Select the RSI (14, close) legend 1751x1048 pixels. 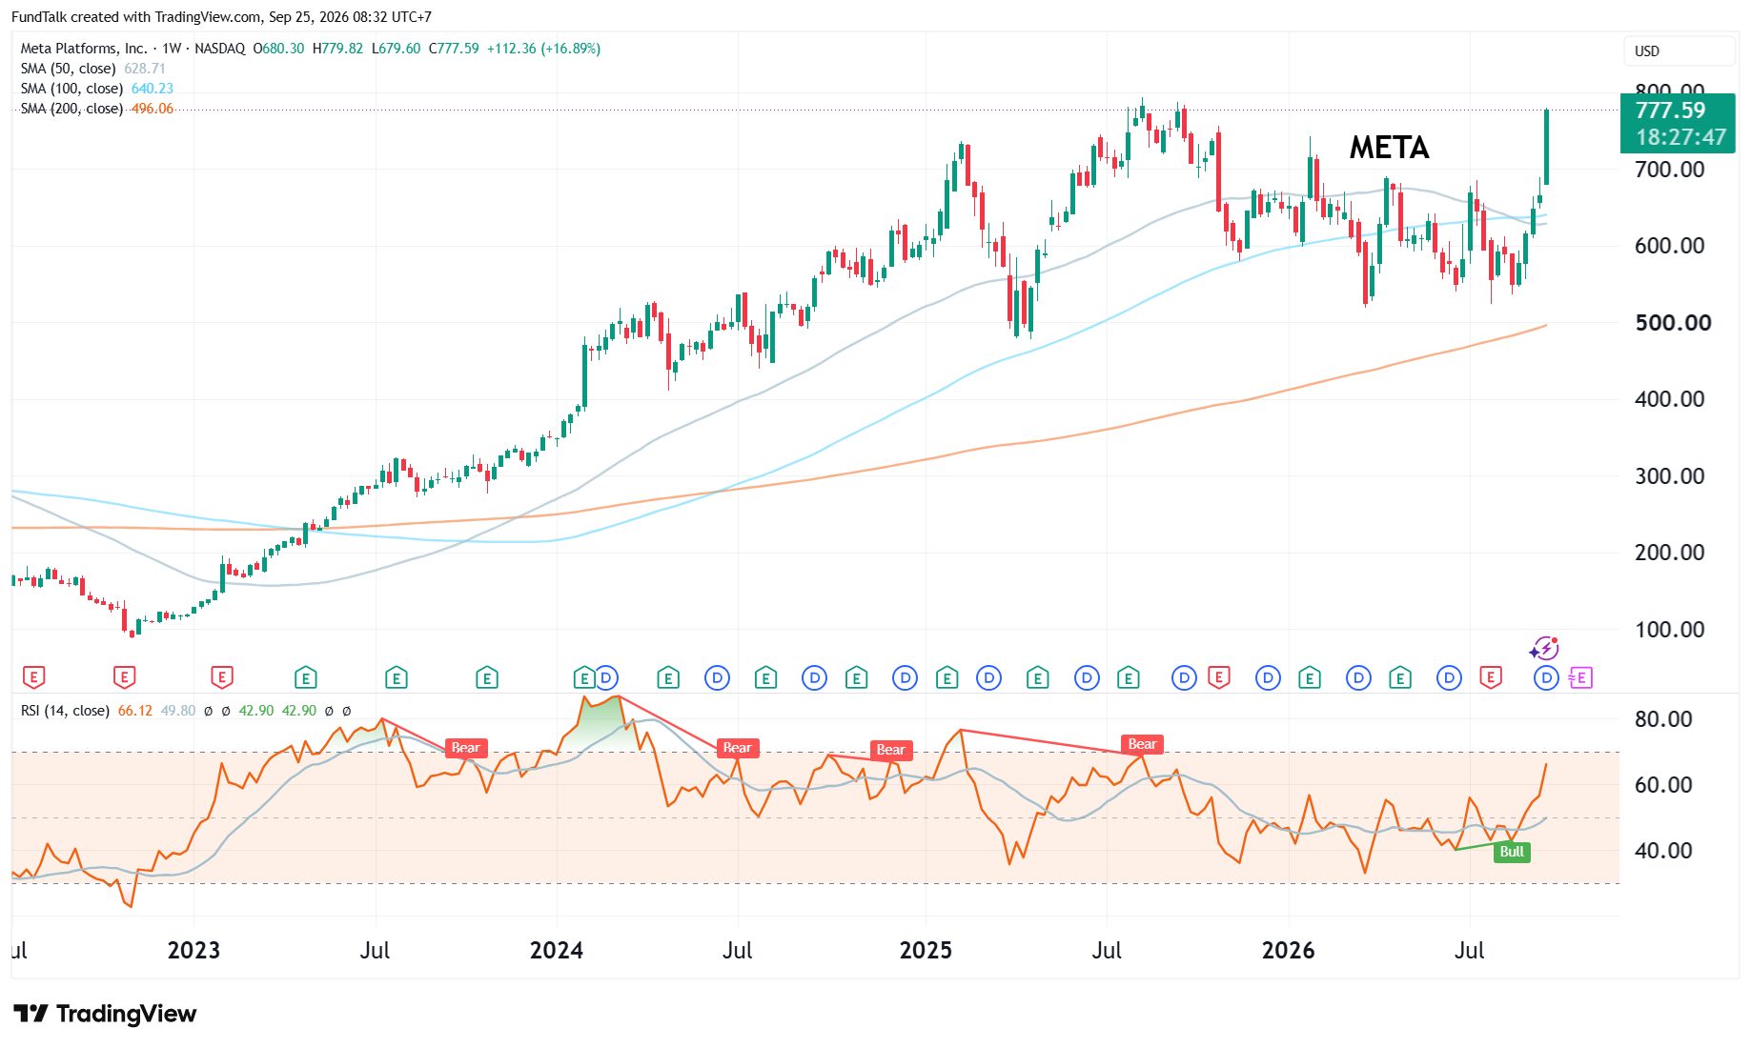point(65,711)
